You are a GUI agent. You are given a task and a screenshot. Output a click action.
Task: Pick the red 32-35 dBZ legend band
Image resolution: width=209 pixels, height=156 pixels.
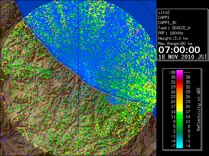click(x=180, y=82)
